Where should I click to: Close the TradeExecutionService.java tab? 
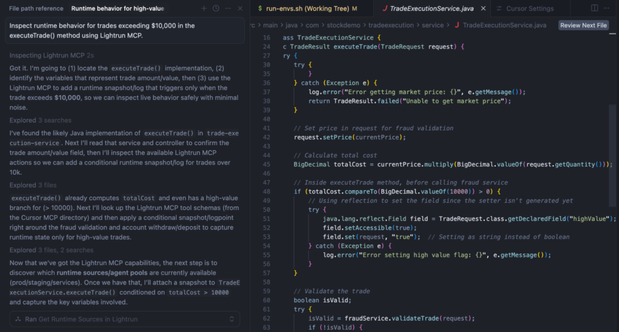(x=483, y=8)
